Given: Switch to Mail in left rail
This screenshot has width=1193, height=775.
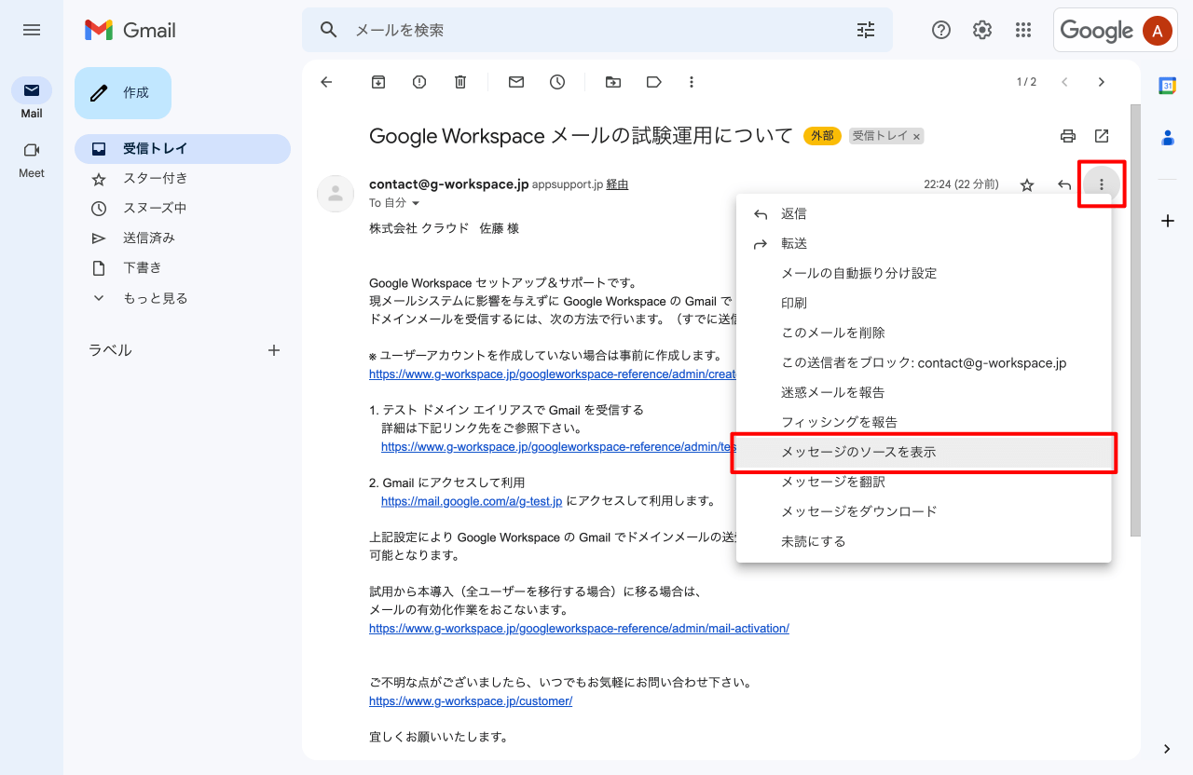Looking at the screenshot, I should 32,99.
